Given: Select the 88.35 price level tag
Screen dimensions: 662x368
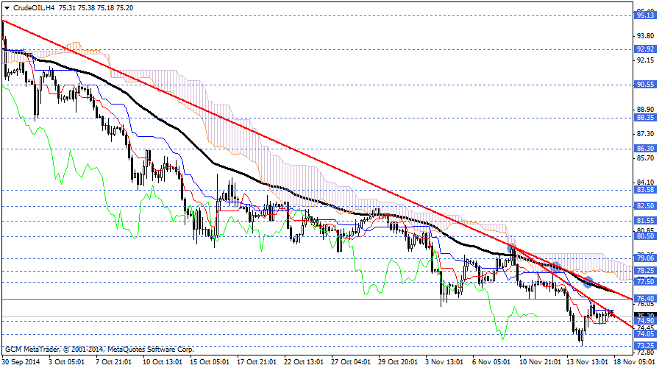Looking at the screenshot, I should 646,117.
